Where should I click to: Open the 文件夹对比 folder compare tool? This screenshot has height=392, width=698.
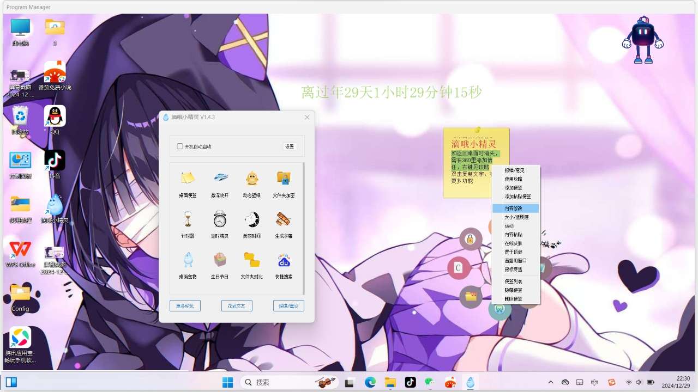click(251, 265)
